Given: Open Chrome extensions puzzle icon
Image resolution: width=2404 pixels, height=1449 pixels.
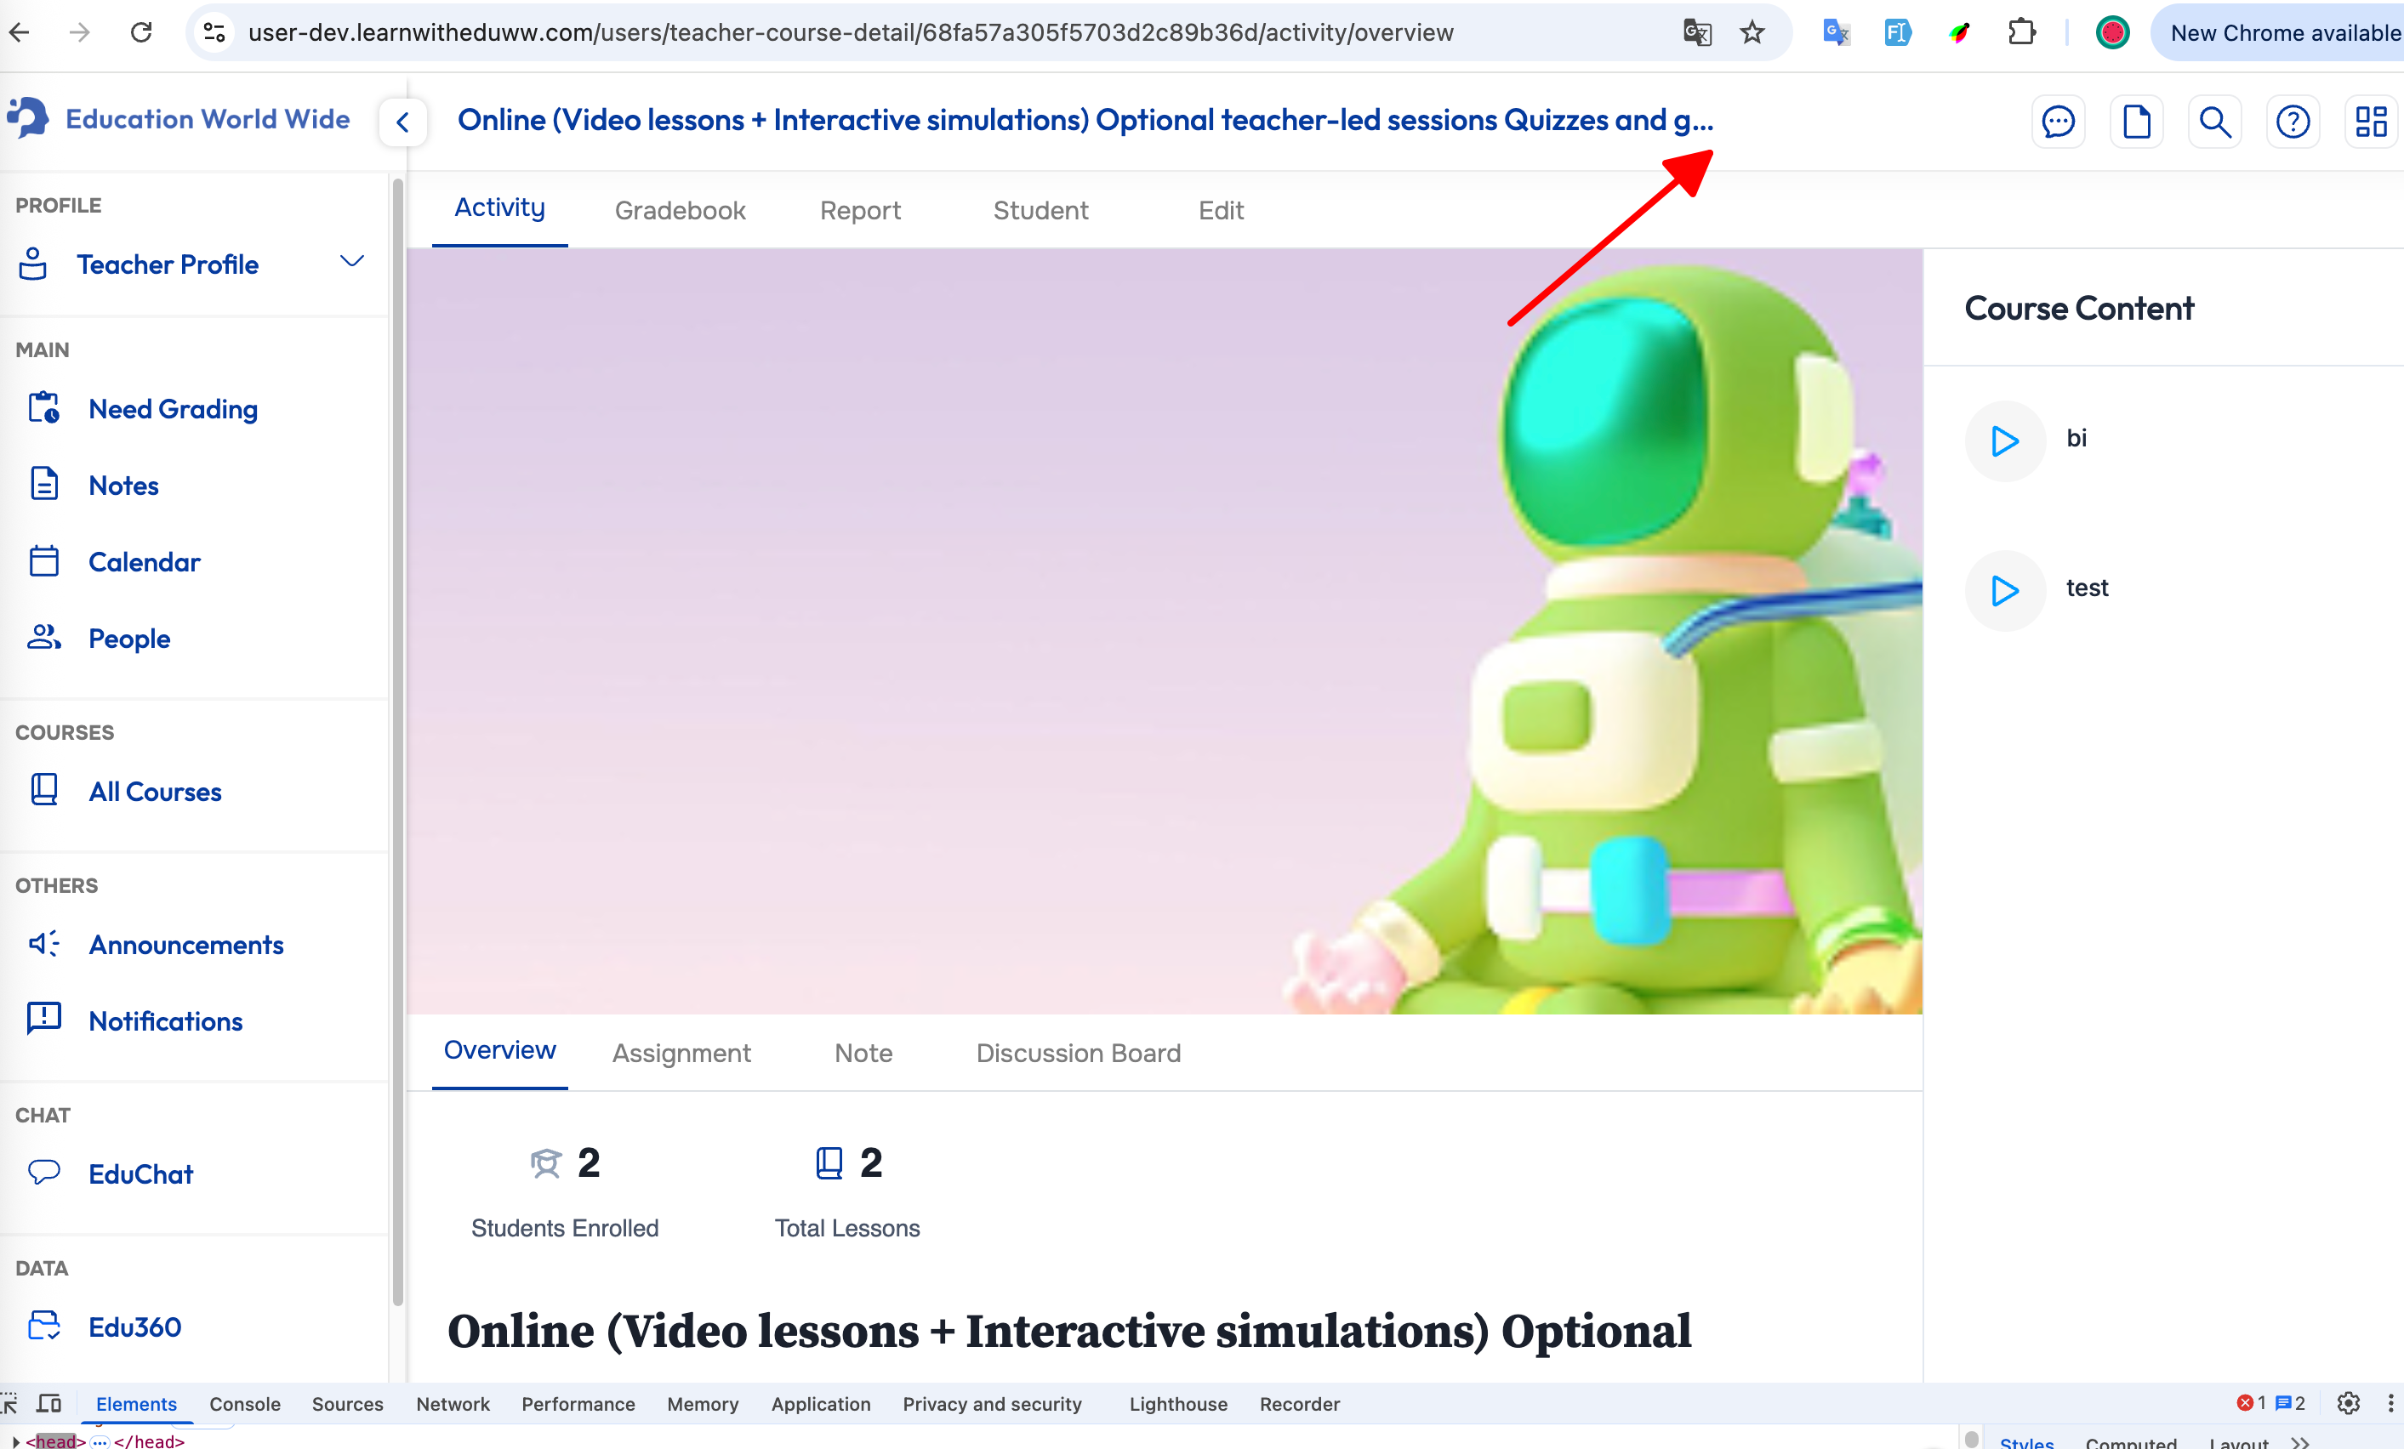Looking at the screenshot, I should coord(2020,33).
